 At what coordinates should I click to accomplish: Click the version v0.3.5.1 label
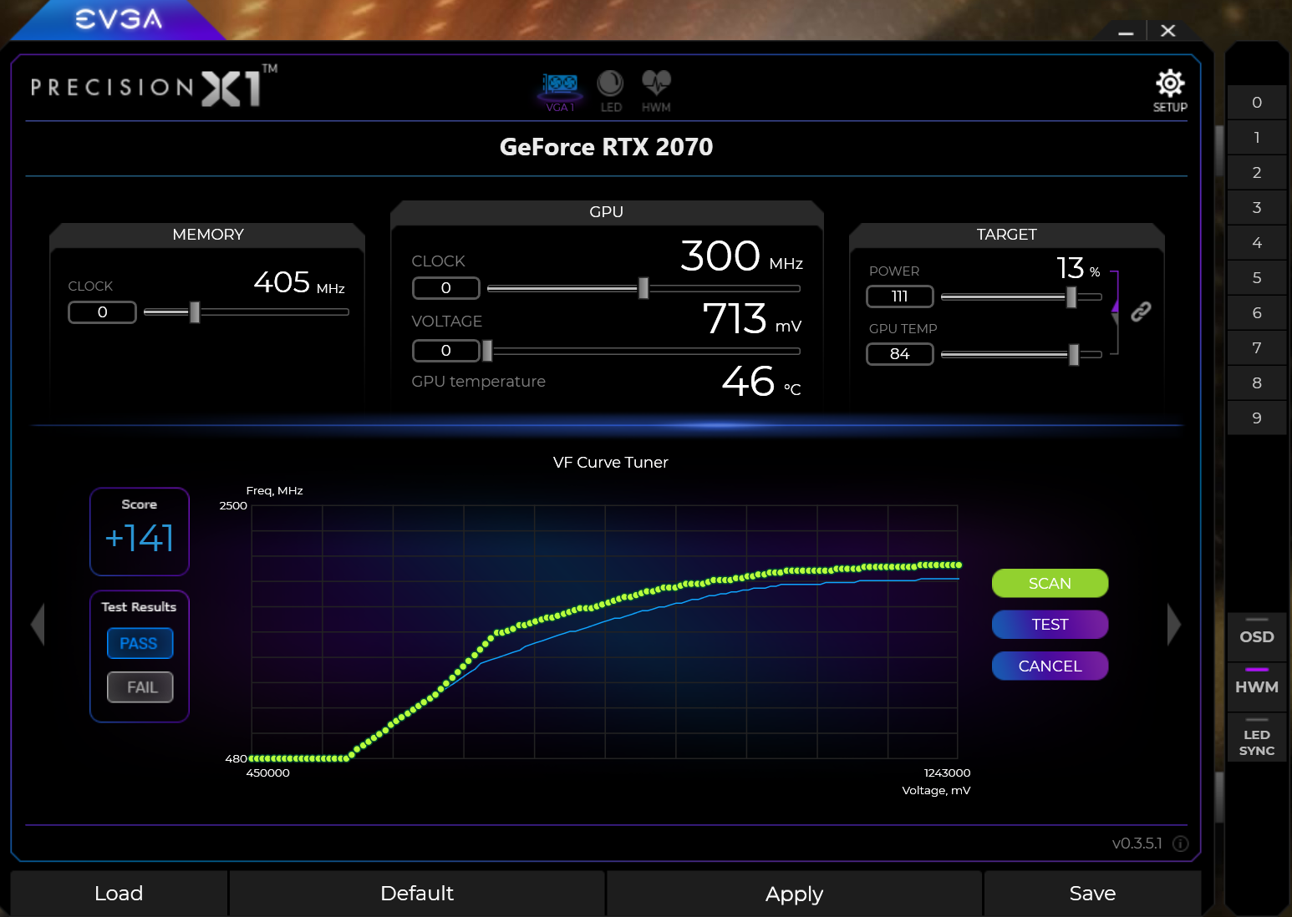pos(1137,844)
